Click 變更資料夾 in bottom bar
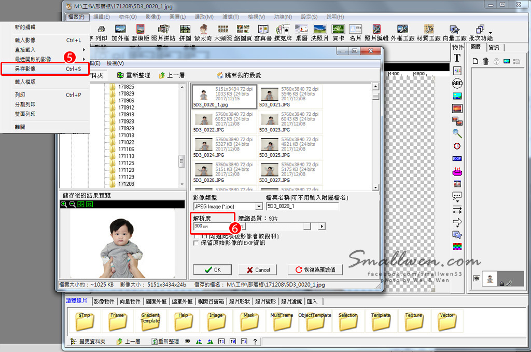 [x=88, y=342]
